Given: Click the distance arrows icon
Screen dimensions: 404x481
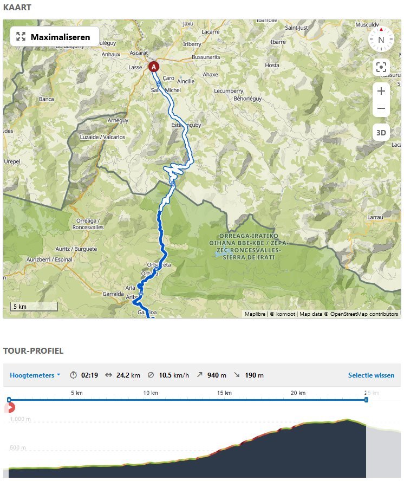Looking at the screenshot, I should coord(109,375).
